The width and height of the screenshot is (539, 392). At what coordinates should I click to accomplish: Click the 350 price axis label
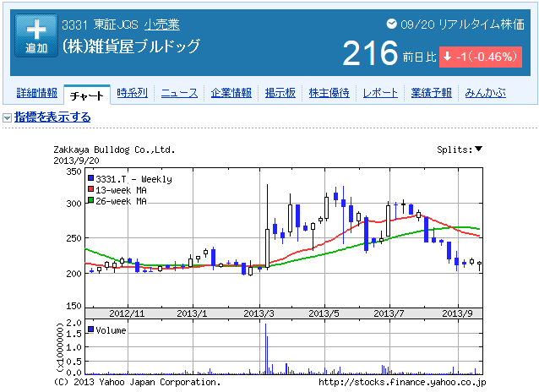[73, 171]
